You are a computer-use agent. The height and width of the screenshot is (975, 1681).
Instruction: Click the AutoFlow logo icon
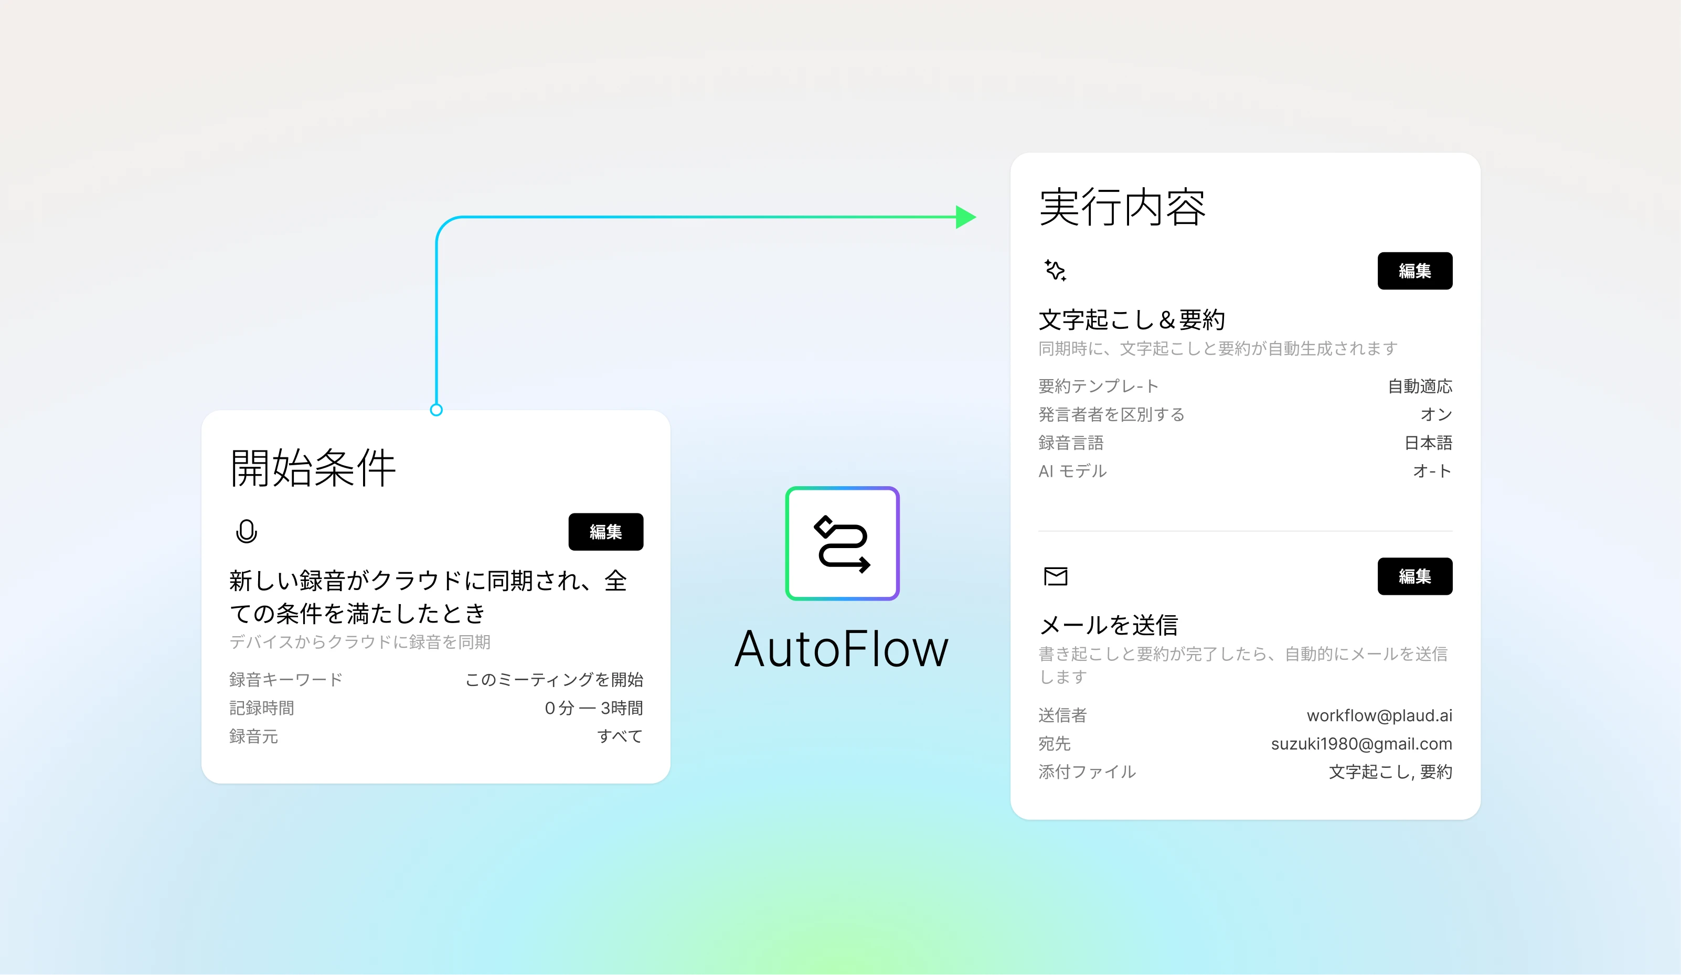point(842,543)
